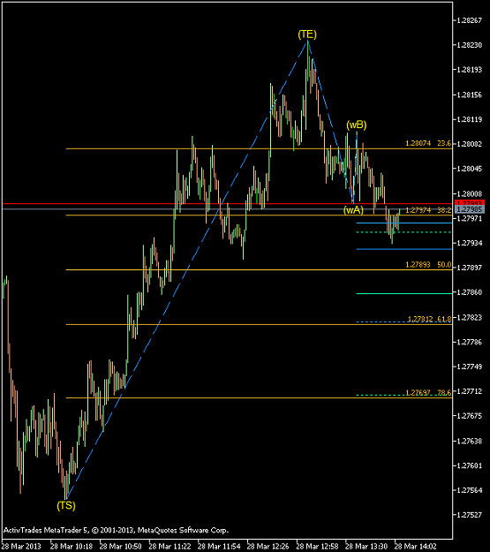490x552 pixels.
Task: Click the 28 Mar 2013 date label
Action: (21, 547)
